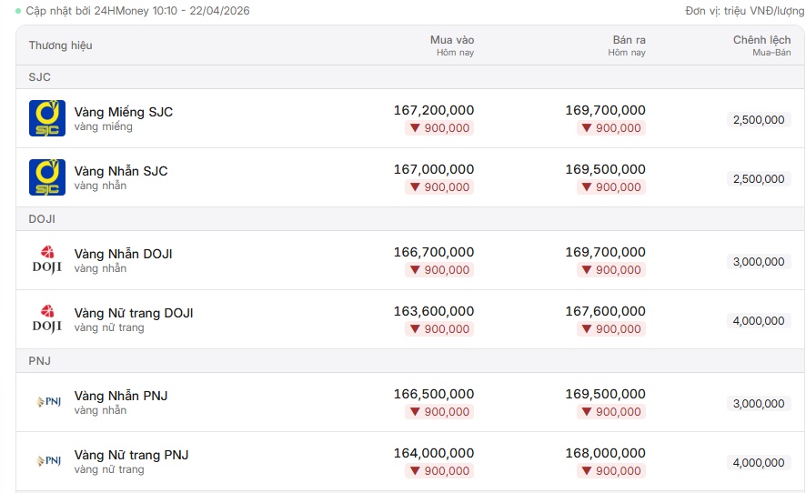Select the Vàng Nữ trang PNJ row title
Image resolution: width=806 pixels, height=493 pixels.
pos(131,455)
